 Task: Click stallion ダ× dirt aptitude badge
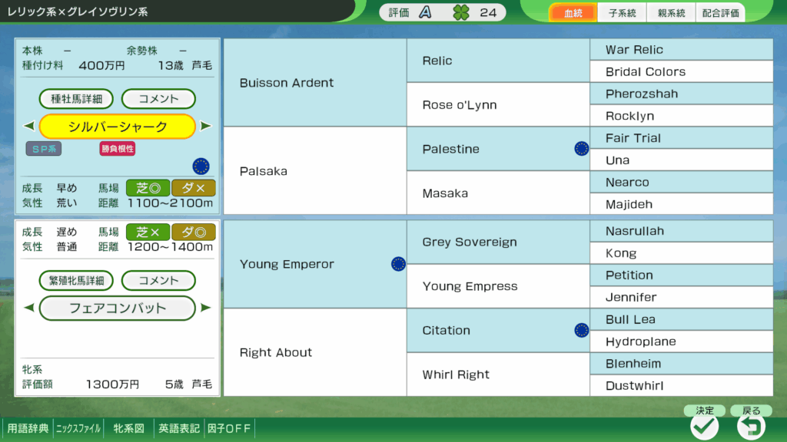(194, 188)
